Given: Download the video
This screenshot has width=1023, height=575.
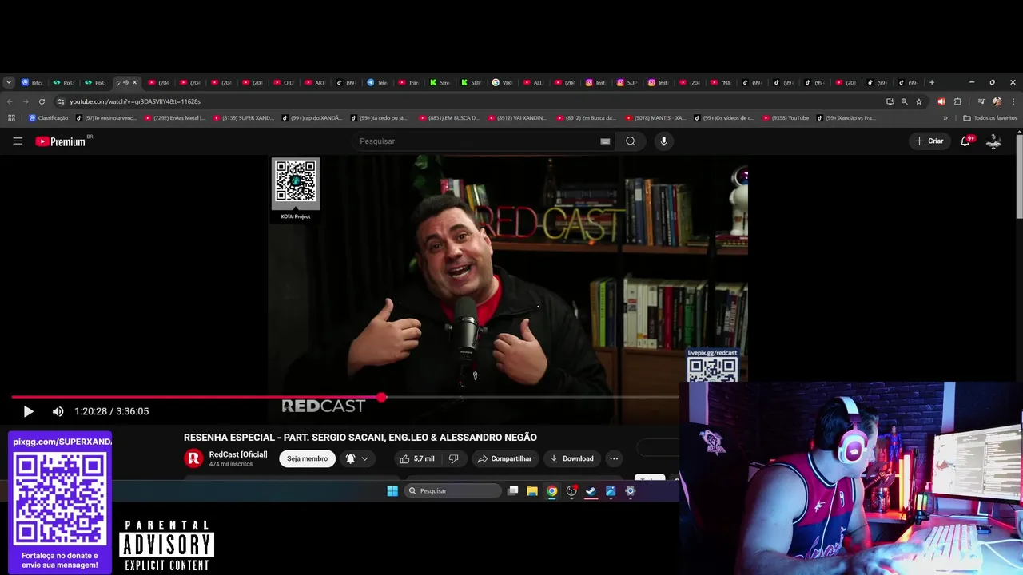Looking at the screenshot, I should (x=571, y=458).
